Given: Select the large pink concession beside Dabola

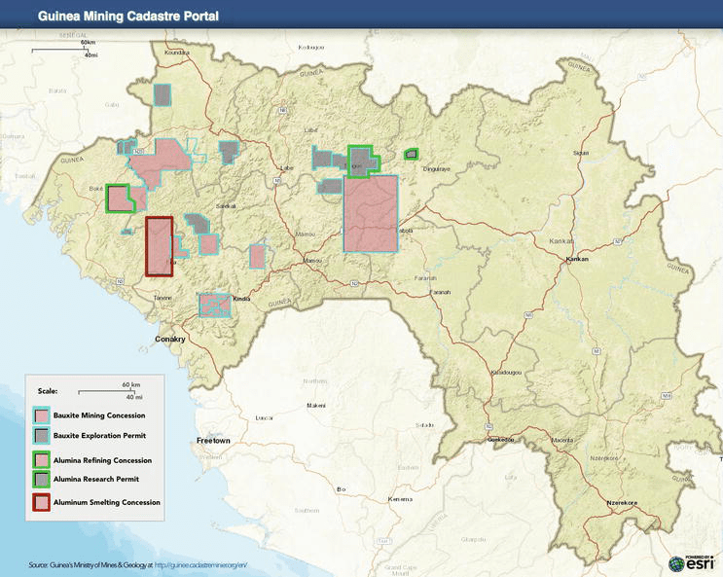Looking at the screenshot, I should click(371, 213).
